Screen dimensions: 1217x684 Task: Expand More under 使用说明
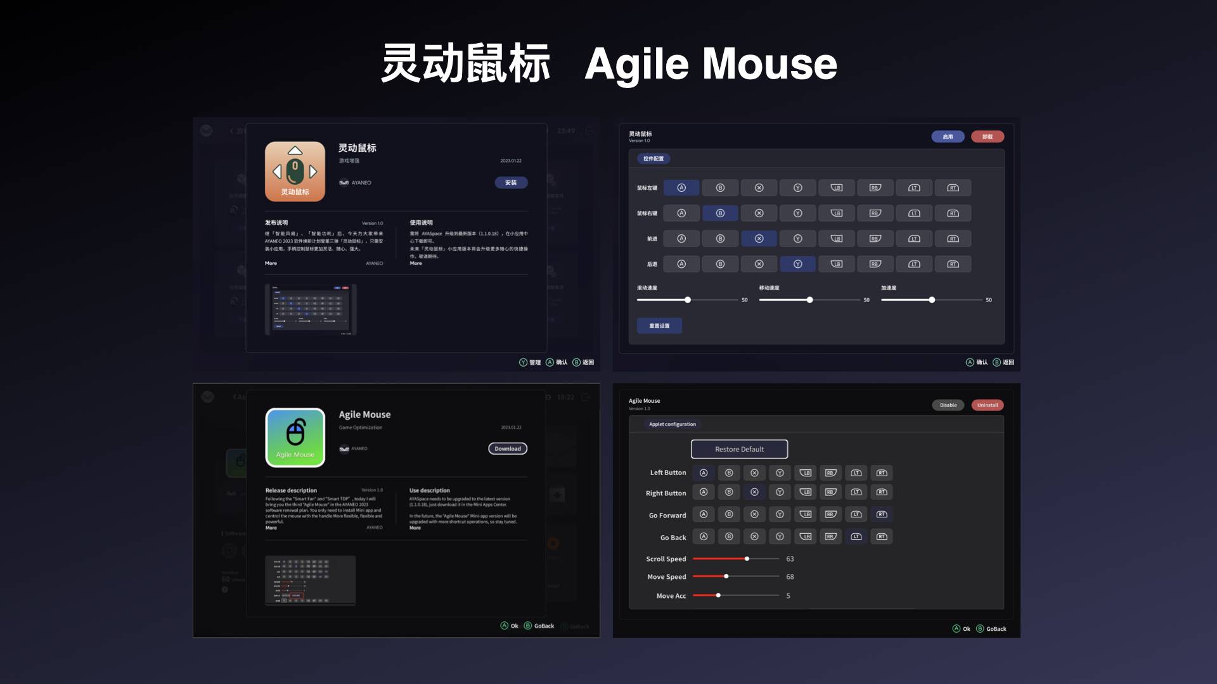point(416,263)
